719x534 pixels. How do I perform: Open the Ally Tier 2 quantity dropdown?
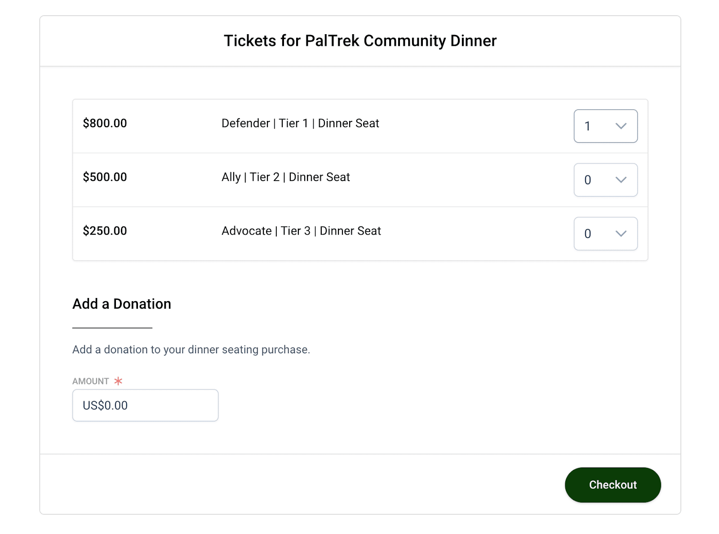point(605,180)
